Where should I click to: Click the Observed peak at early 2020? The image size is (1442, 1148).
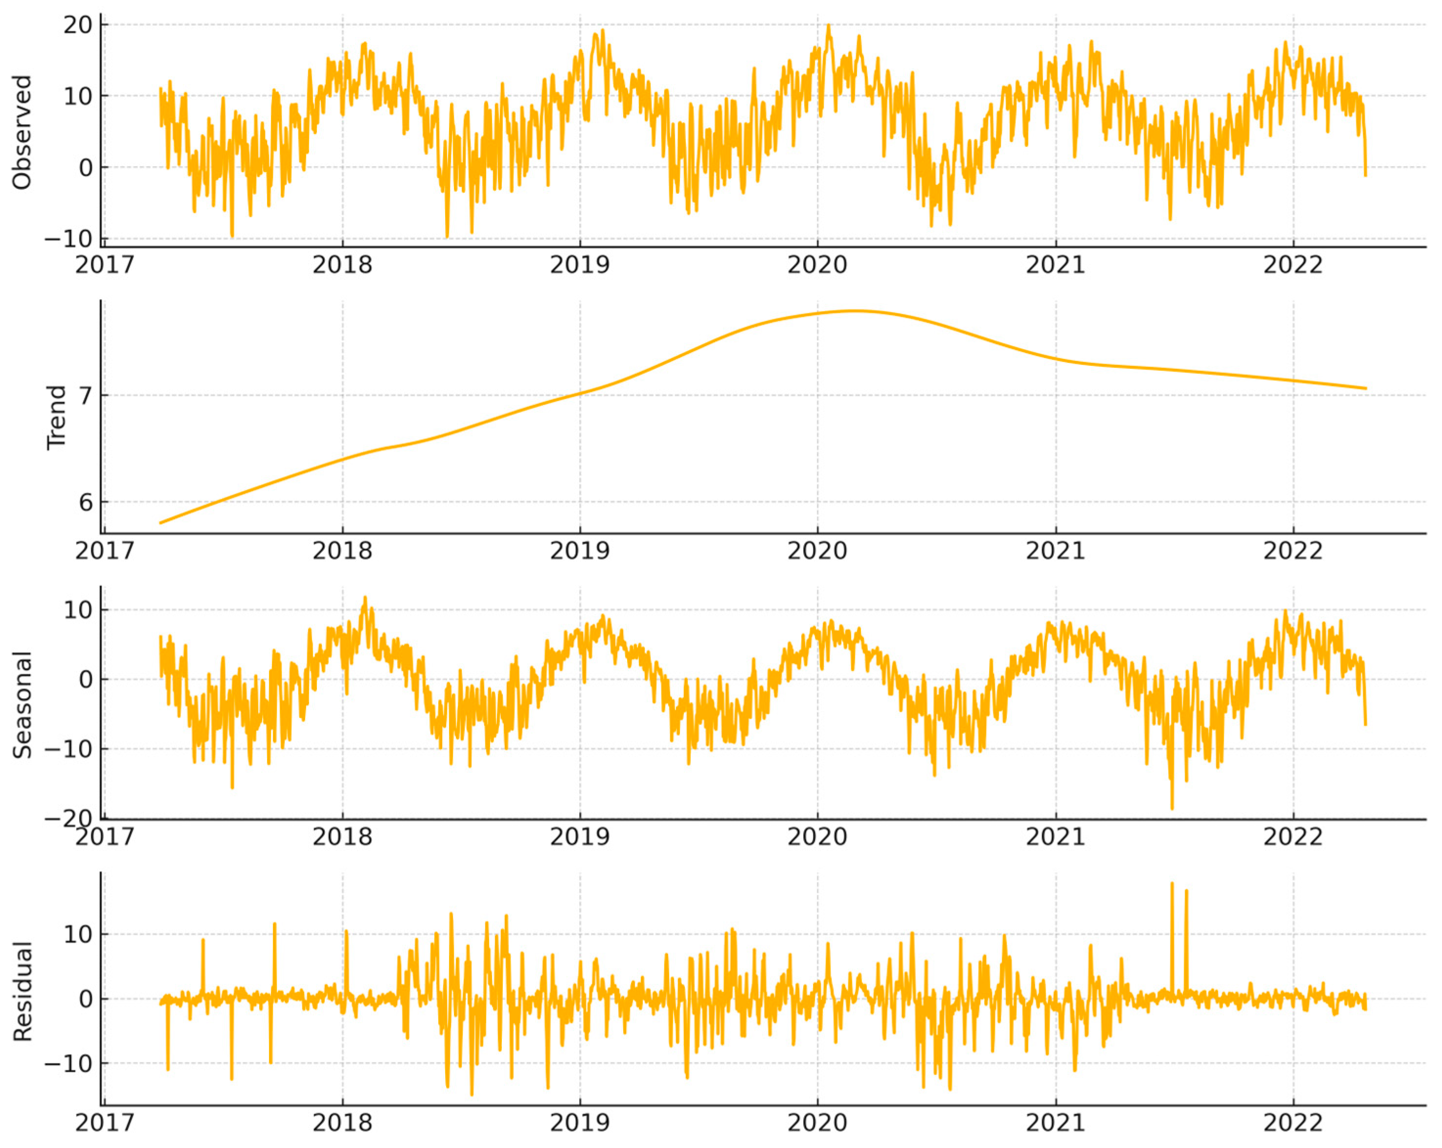coord(828,27)
